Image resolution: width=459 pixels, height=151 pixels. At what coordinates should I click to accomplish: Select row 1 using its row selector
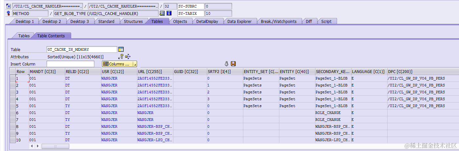click(x=12, y=78)
